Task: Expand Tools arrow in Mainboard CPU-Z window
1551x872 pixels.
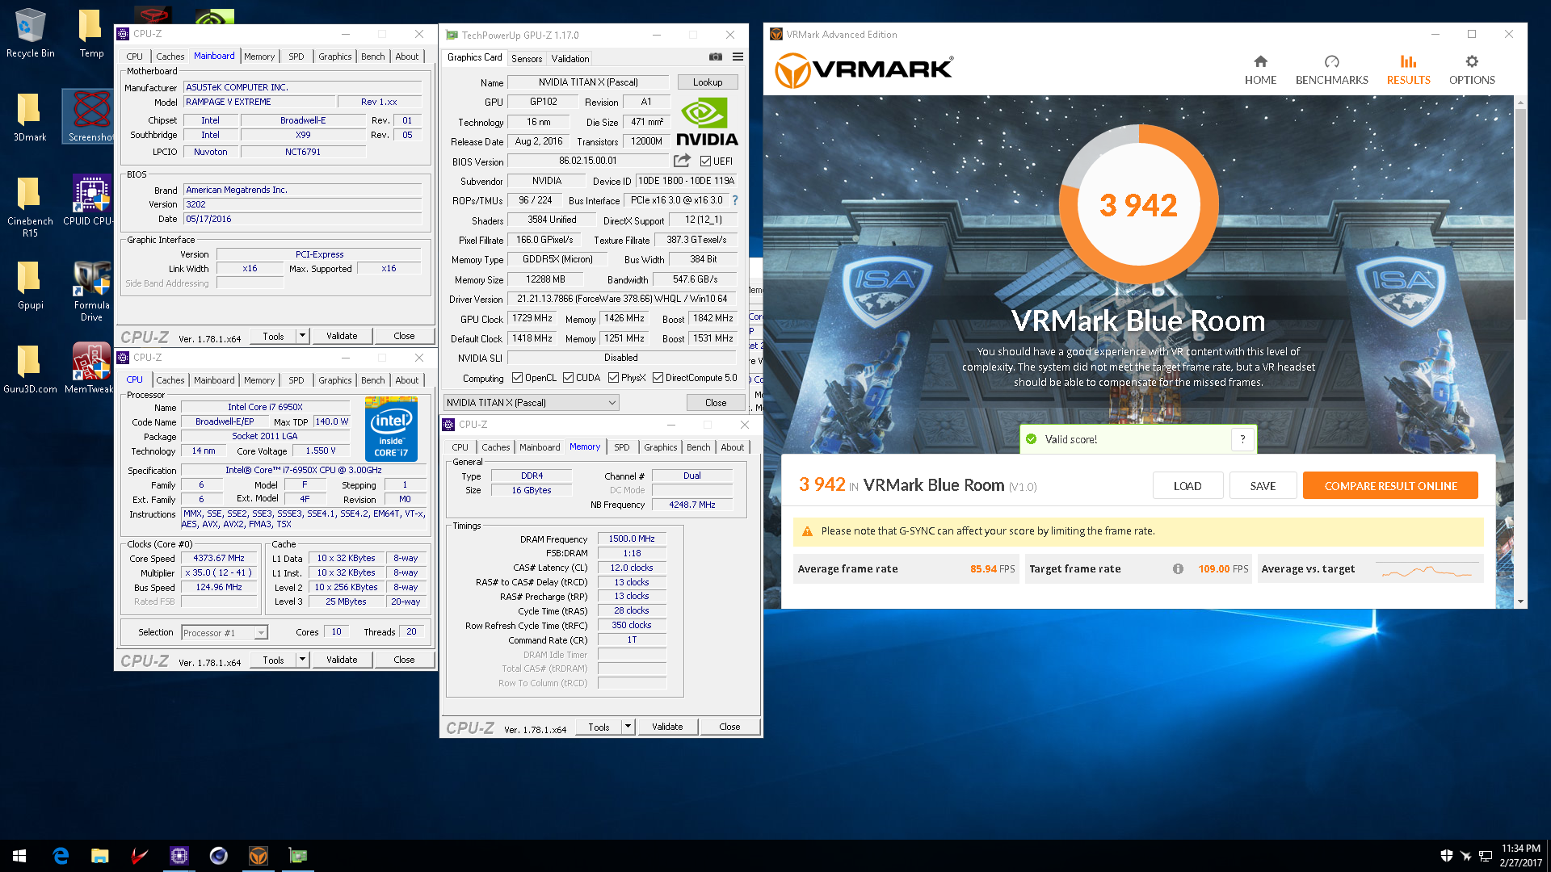Action: [302, 336]
